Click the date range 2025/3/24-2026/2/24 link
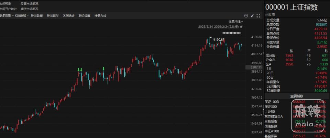 (218, 27)
